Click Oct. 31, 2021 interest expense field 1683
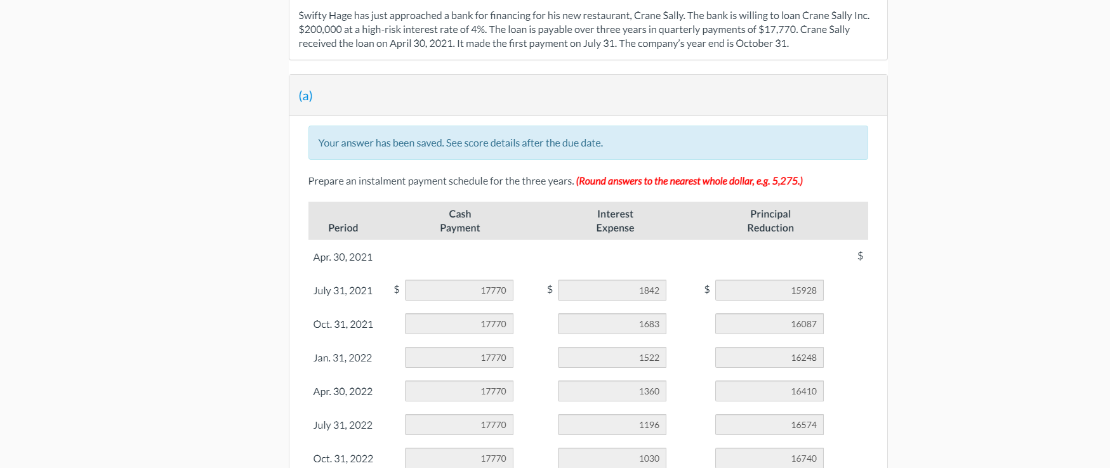 click(612, 324)
